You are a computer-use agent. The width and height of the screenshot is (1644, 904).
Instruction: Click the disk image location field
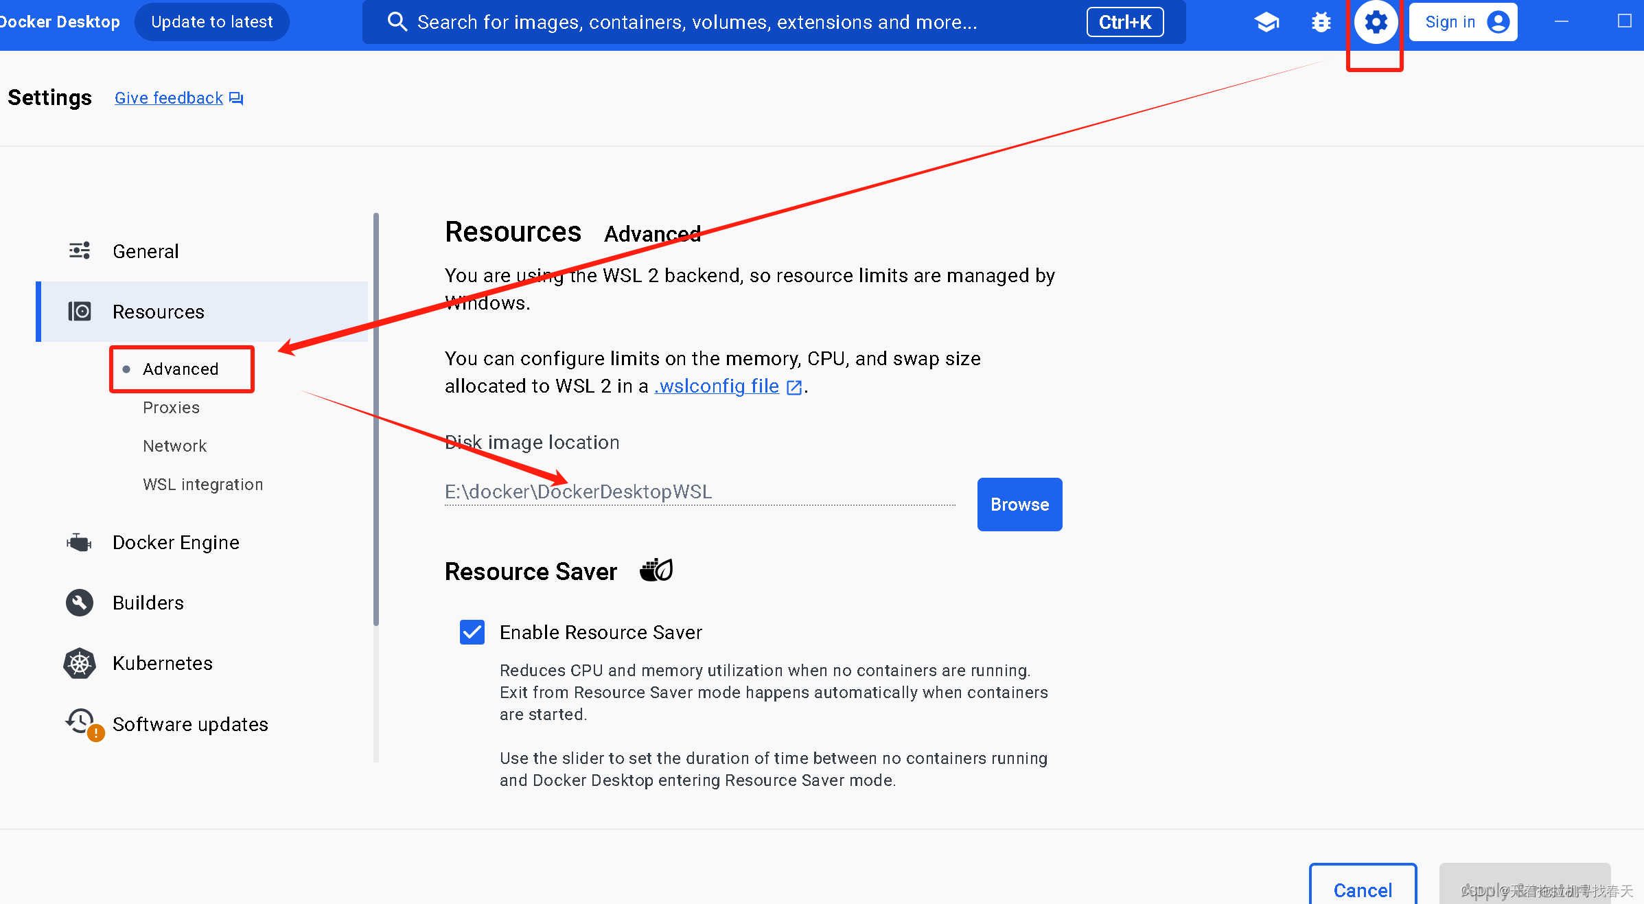[x=699, y=492]
